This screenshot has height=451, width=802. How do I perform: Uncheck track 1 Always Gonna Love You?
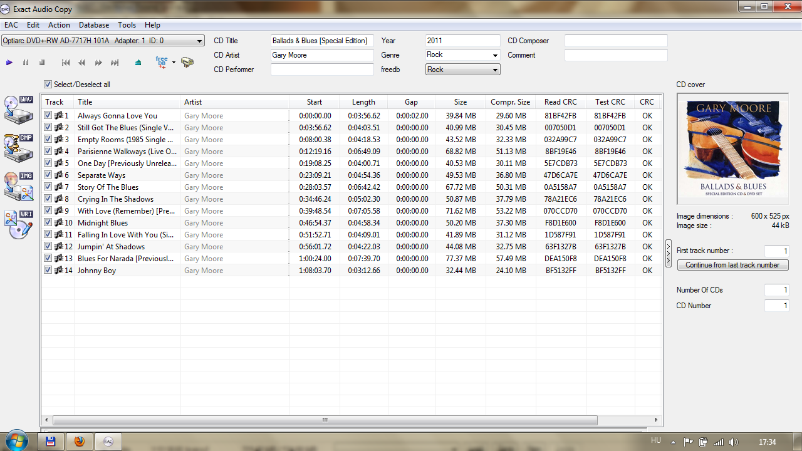(x=48, y=116)
